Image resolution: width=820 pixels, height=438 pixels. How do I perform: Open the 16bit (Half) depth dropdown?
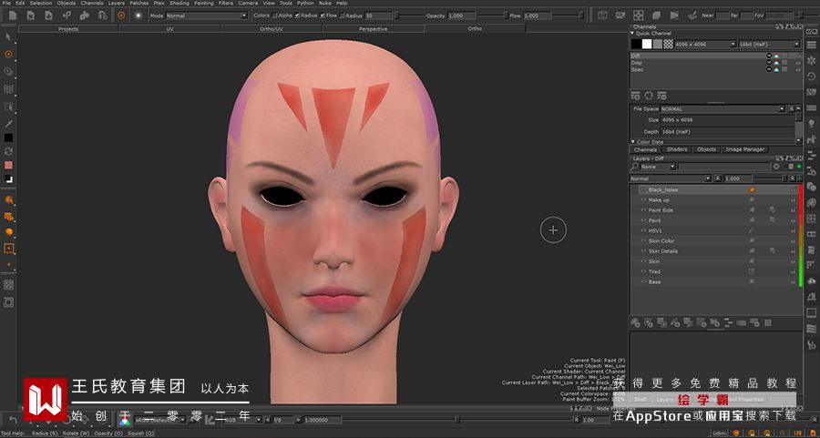pos(769,45)
